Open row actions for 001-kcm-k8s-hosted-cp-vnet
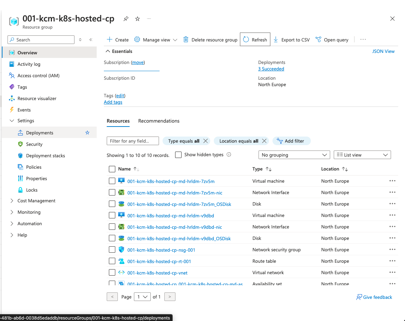405x321 pixels. (392, 272)
